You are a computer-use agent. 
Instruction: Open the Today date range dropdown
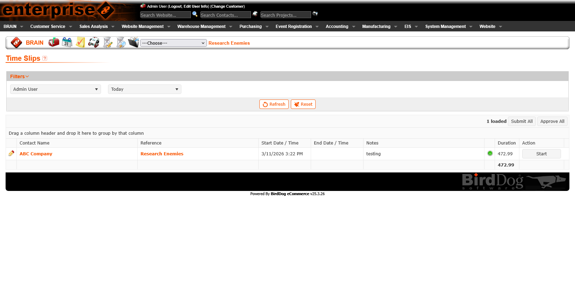(144, 89)
